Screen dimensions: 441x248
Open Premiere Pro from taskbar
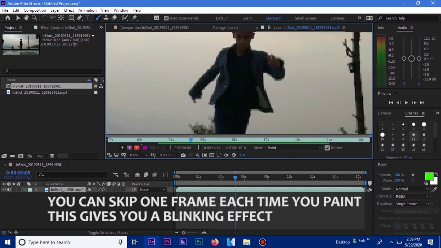167,242
